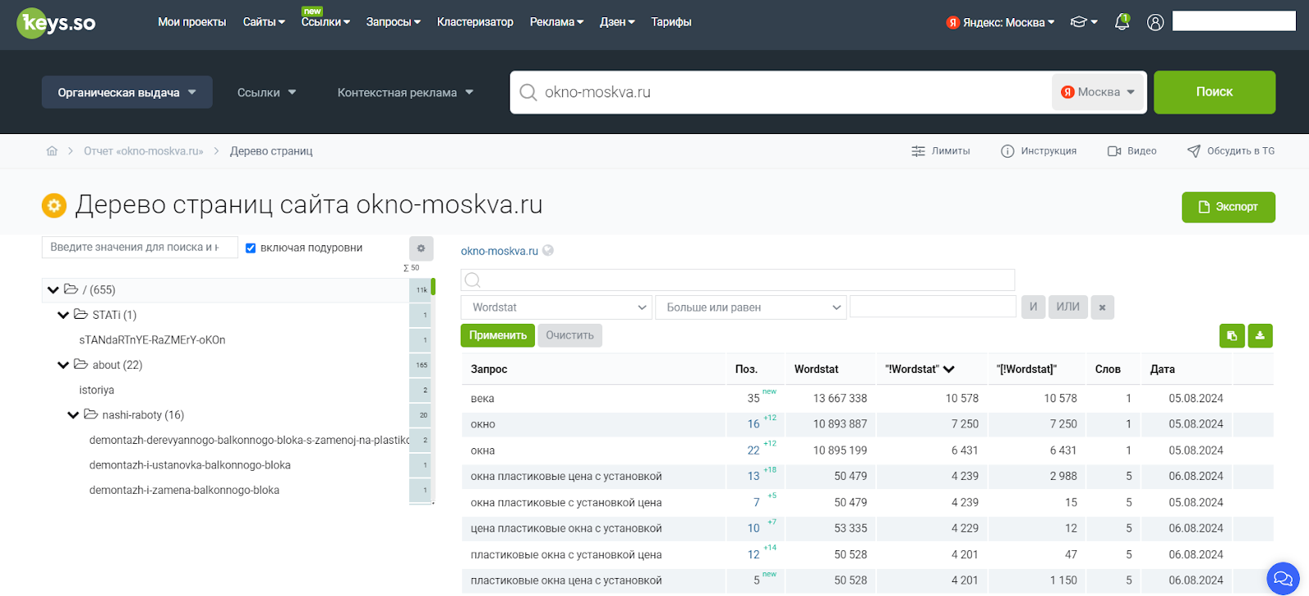The width and height of the screenshot is (1309, 596).
Task: Open the Ссылки dropdown in dark bar
Action: tap(267, 92)
